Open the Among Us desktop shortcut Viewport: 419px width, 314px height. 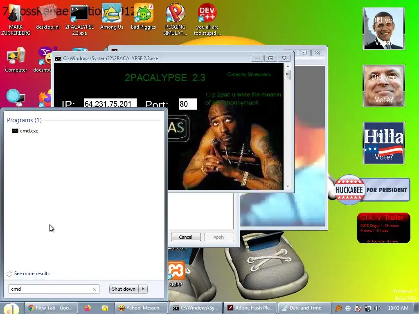(x=111, y=17)
